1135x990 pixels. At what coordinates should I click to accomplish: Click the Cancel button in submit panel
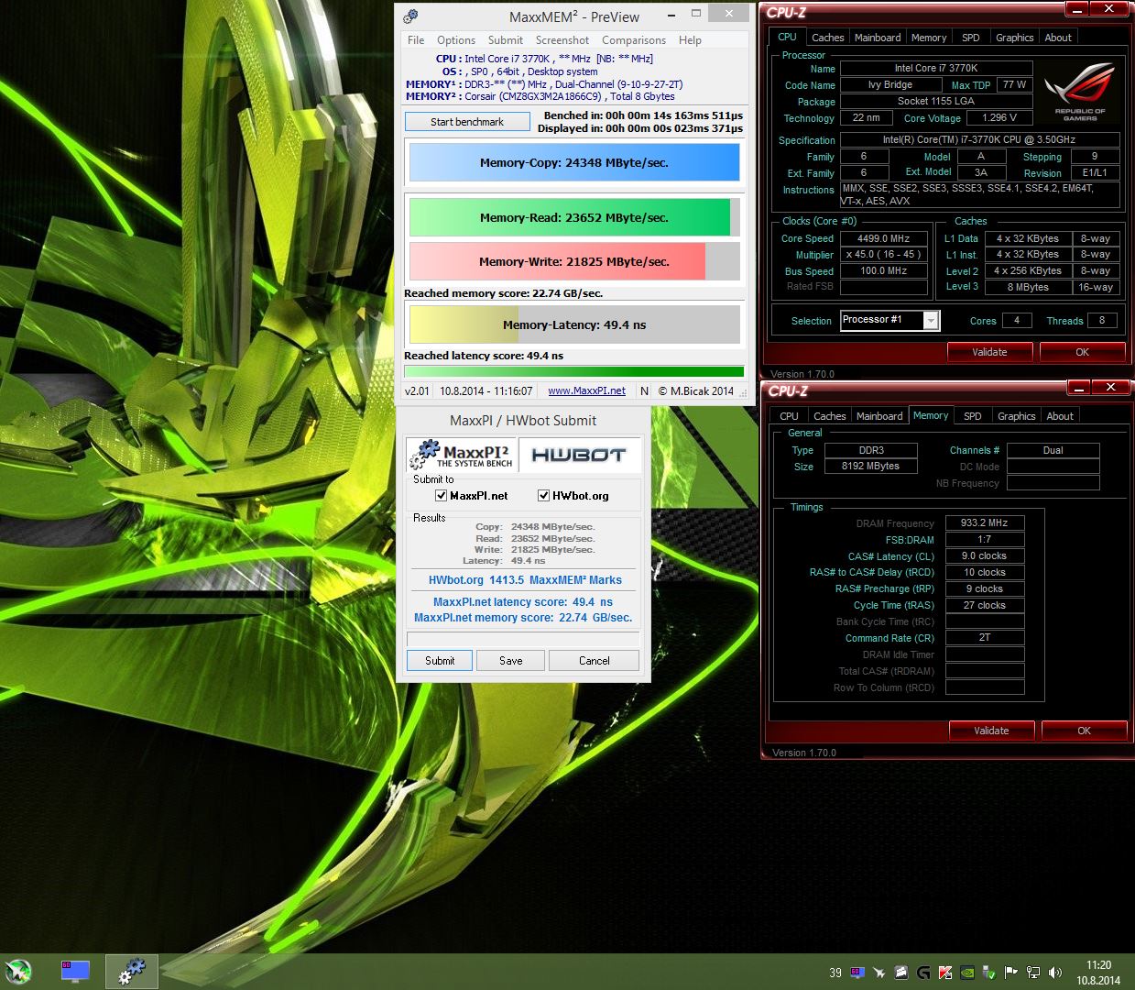(x=595, y=661)
